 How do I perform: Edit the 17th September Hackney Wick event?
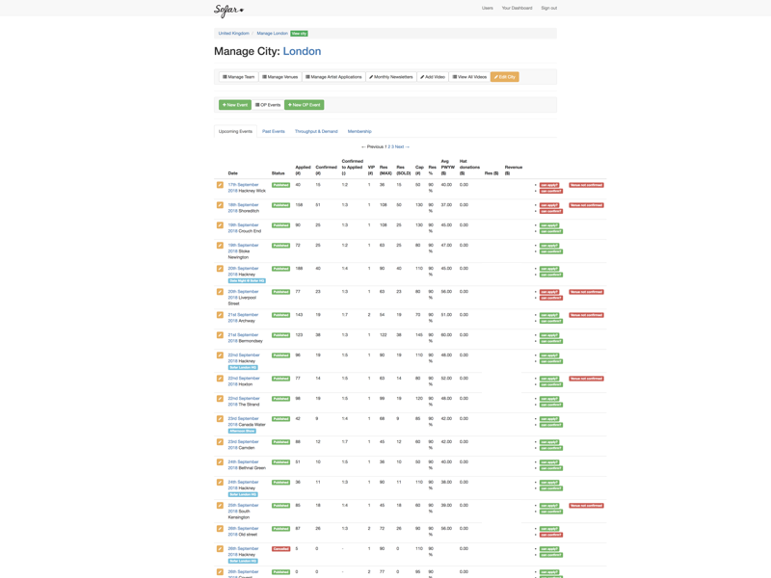[x=220, y=185]
